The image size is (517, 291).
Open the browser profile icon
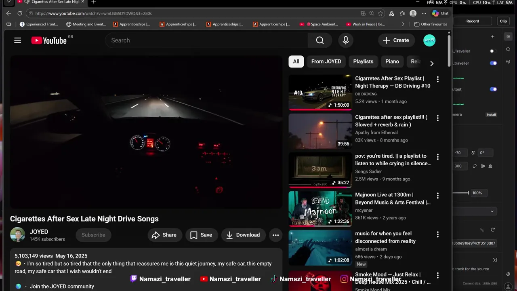click(413, 13)
